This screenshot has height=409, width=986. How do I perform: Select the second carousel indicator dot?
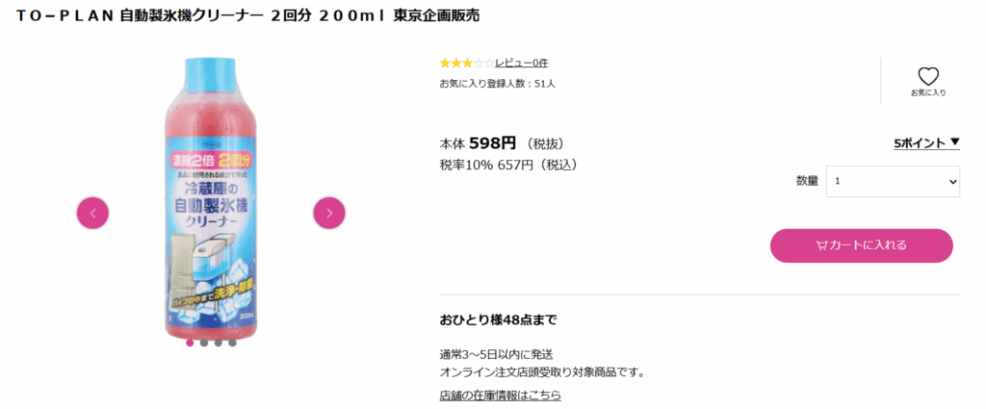tap(204, 343)
